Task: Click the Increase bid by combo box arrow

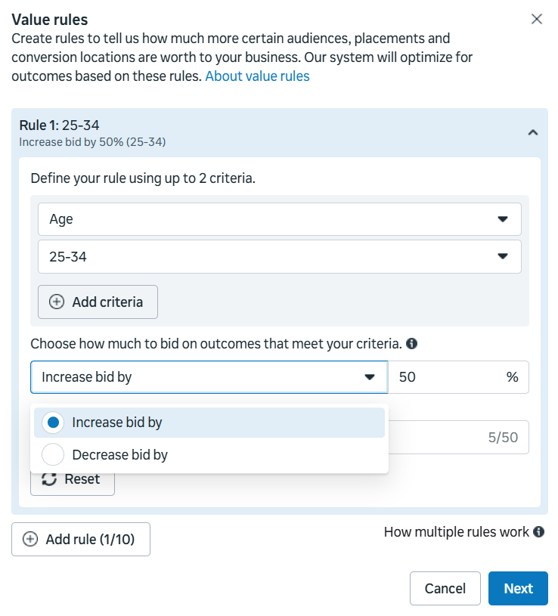Action: (x=370, y=377)
